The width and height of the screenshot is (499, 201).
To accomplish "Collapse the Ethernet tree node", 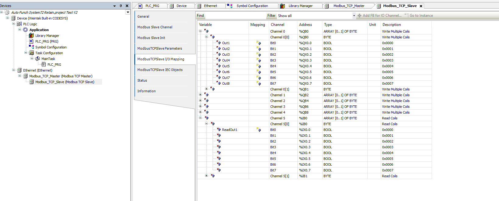I will tap(14, 70).
